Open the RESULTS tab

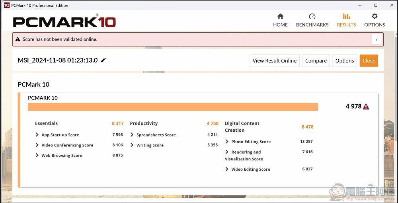[346, 21]
